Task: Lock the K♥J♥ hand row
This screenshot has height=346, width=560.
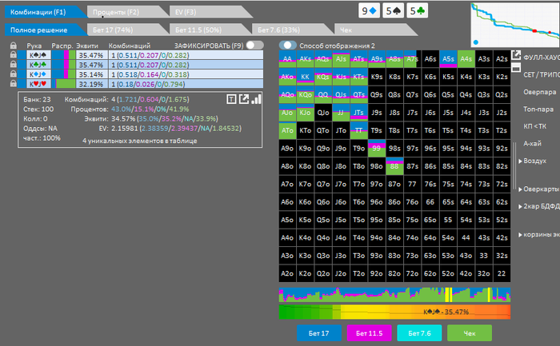Action: (x=14, y=84)
